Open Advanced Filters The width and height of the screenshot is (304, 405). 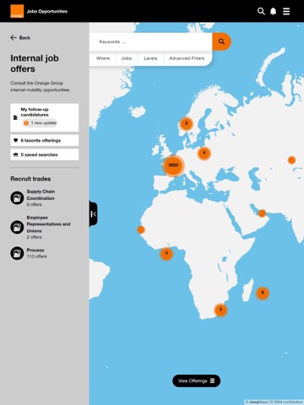coord(187,58)
